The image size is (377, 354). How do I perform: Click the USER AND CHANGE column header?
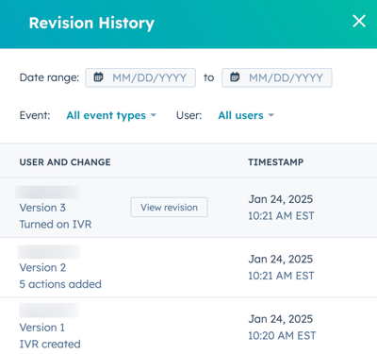(x=65, y=162)
